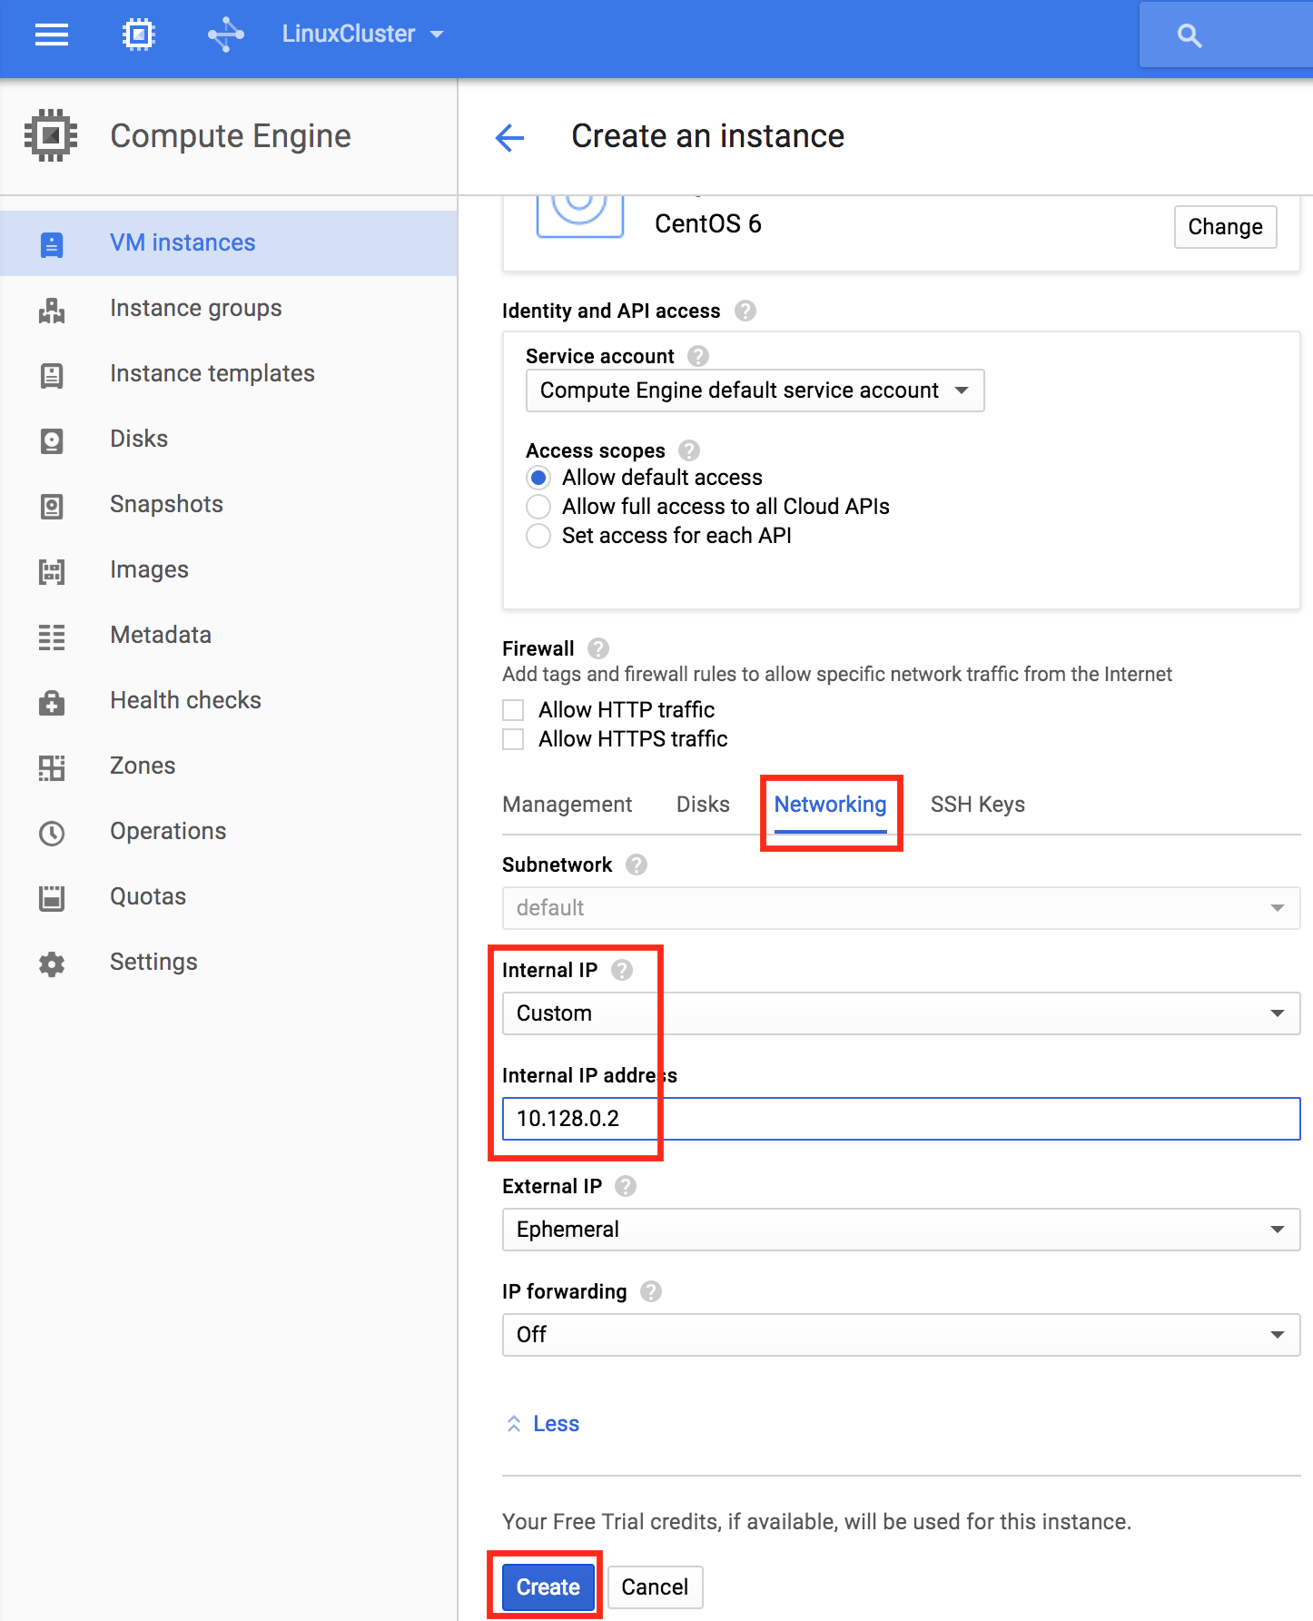Enable Allow HTTP traffic checkbox

tap(513, 710)
